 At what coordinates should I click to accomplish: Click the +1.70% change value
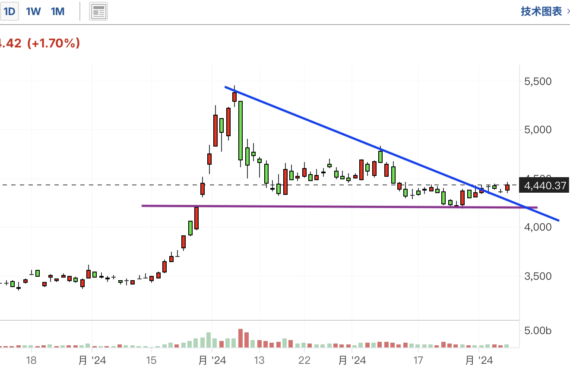pos(54,43)
